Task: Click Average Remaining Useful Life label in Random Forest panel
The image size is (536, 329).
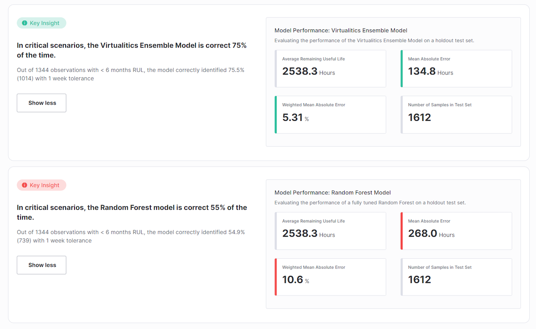Action: click(x=314, y=221)
